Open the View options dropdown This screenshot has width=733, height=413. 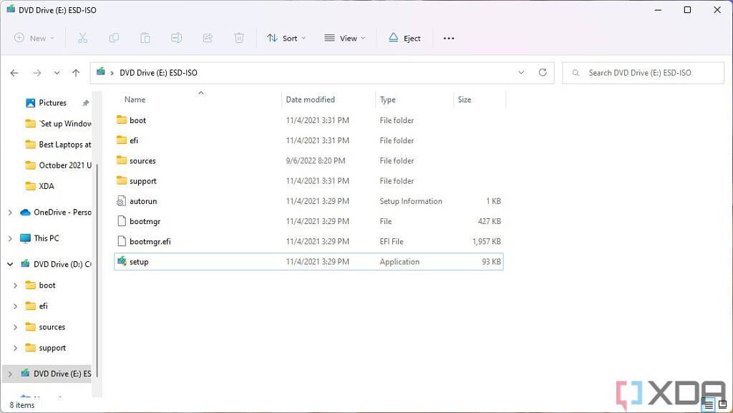(x=344, y=38)
